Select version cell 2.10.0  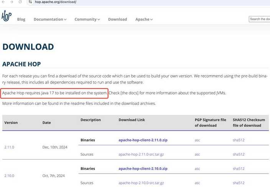(x=9, y=176)
